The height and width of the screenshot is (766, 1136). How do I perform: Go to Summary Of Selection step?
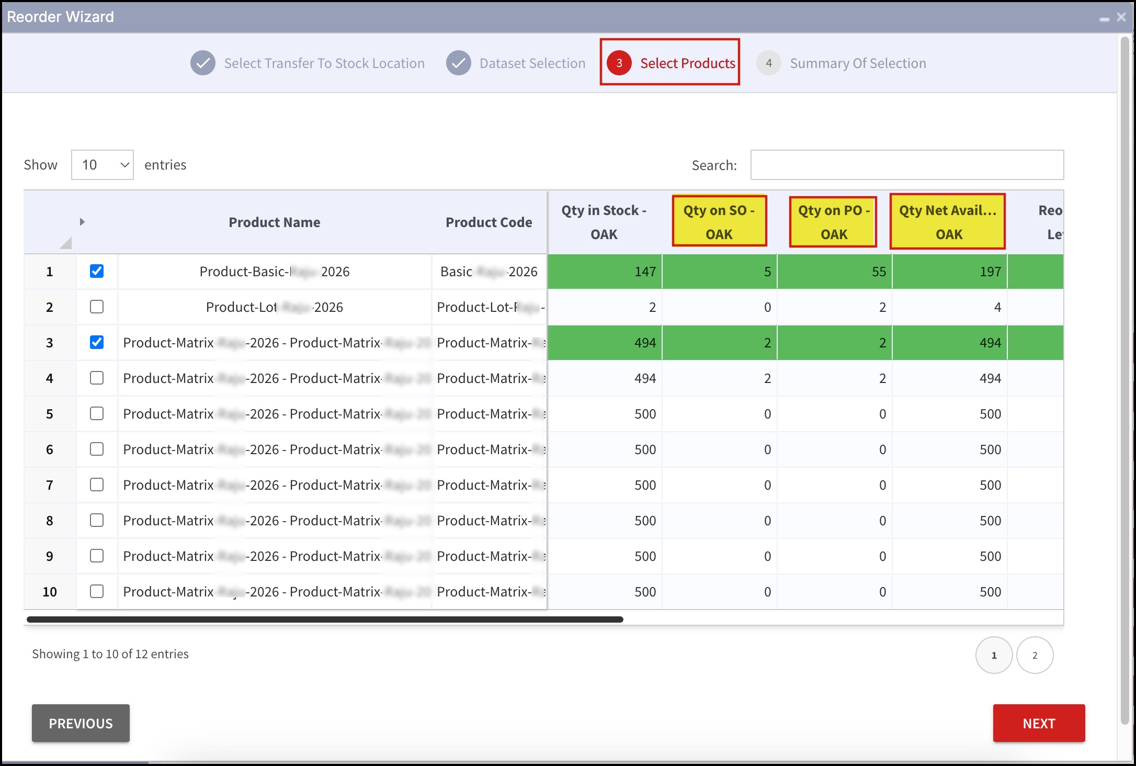point(858,63)
